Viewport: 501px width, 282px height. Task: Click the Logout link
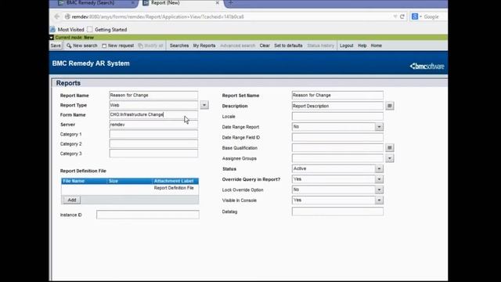click(x=346, y=45)
